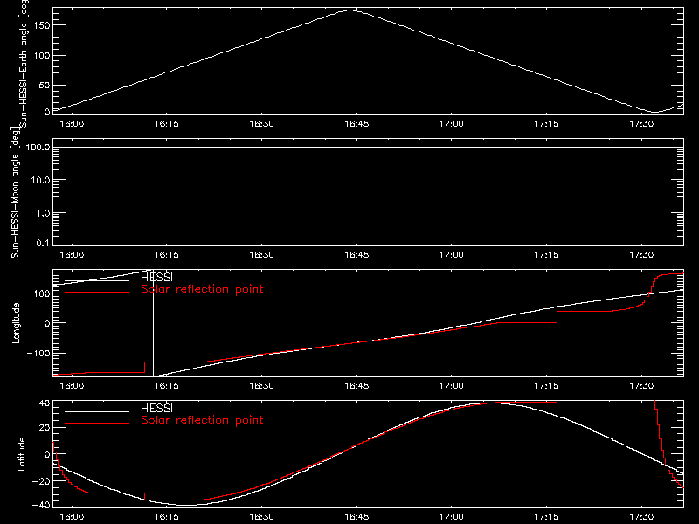Click the Latitude axis title

tap(21, 454)
